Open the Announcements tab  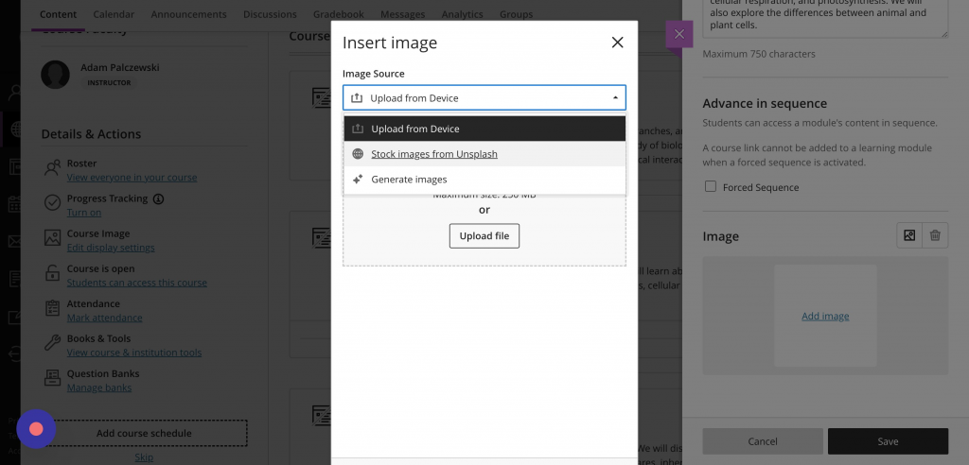point(188,14)
